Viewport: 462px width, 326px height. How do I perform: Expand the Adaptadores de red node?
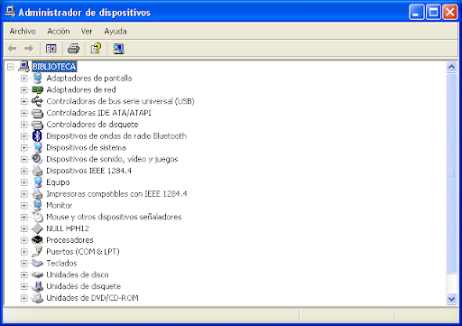[x=23, y=89]
